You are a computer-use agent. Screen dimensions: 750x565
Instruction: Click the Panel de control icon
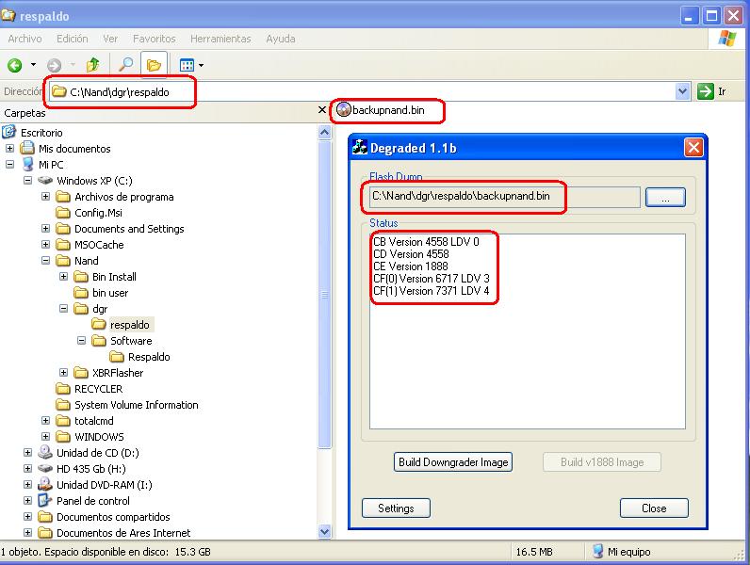tap(45, 500)
